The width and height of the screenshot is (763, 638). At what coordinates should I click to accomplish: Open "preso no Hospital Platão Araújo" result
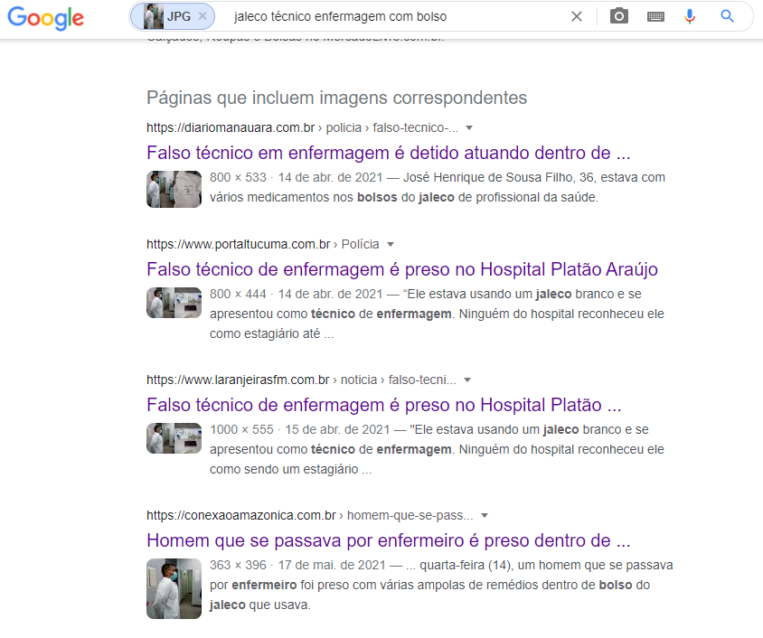[x=402, y=269]
